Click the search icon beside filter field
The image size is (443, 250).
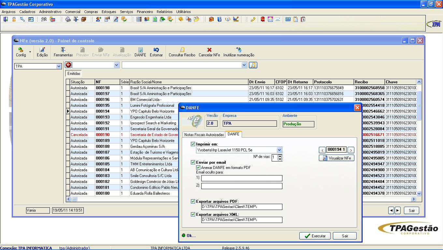[x=253, y=65]
